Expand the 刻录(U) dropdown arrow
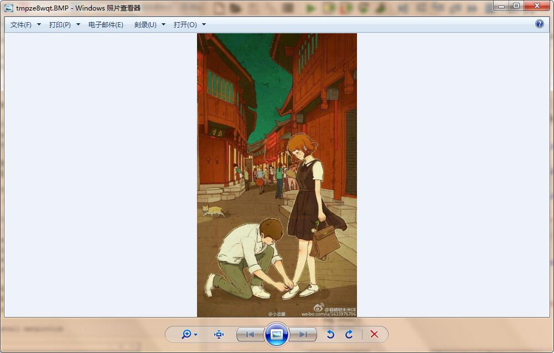Image resolution: width=554 pixels, height=353 pixels. (163, 24)
